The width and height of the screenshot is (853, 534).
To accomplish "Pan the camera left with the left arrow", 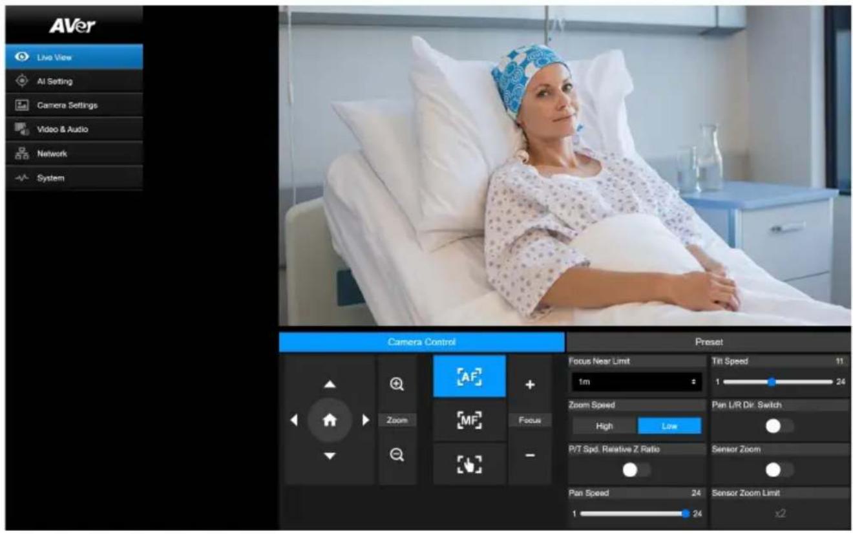I will pyautogui.click(x=294, y=420).
